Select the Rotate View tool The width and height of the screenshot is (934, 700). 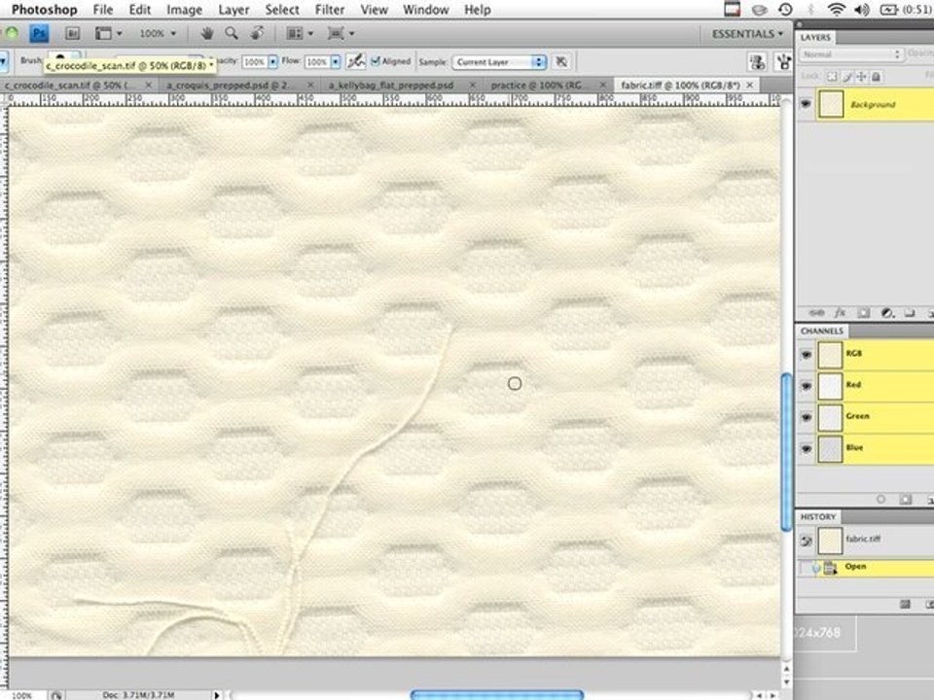click(257, 33)
